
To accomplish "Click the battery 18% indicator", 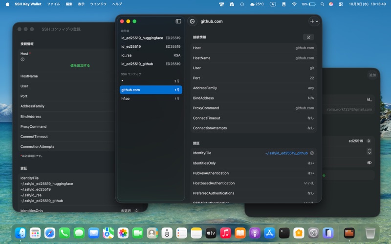I will click(308, 4).
